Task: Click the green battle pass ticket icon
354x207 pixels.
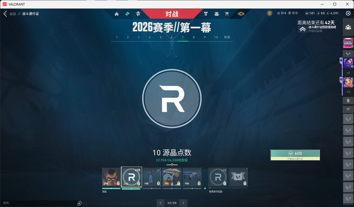Action: pos(127,14)
